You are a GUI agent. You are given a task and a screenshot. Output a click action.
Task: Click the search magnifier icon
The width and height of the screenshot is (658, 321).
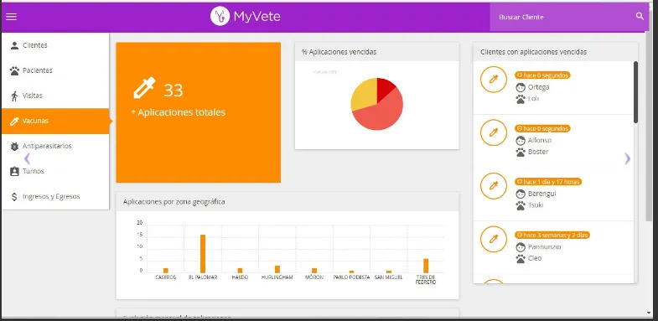pos(640,17)
